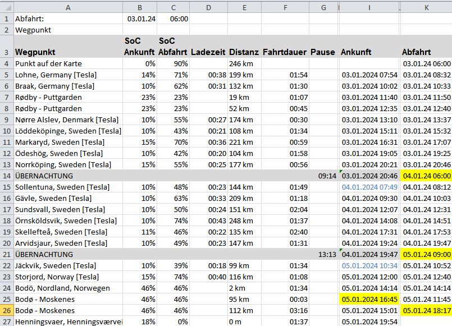Click yellow cell '05.01.24 09:00'
The width and height of the screenshot is (452, 326).
[x=426, y=254]
